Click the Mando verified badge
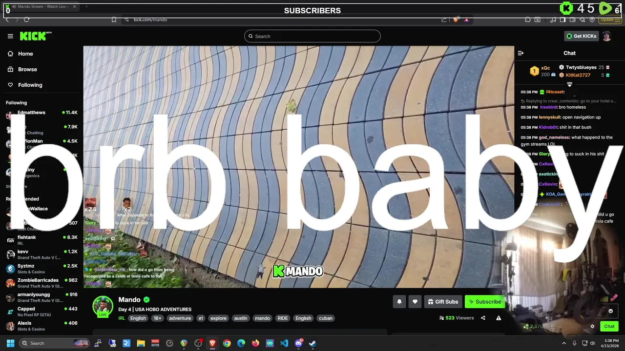Viewport: 625px width, 351px height. point(146,300)
